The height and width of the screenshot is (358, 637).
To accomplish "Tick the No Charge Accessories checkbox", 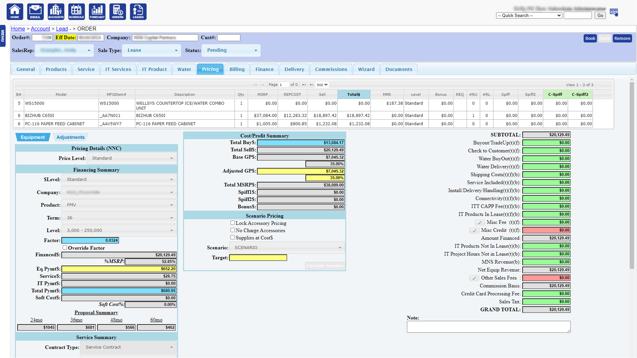I will click(x=233, y=230).
